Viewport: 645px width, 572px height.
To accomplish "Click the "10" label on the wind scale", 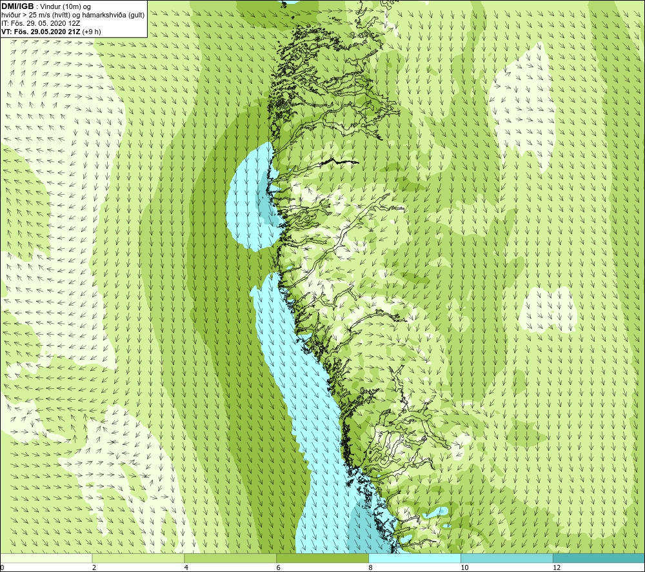I will (x=464, y=567).
